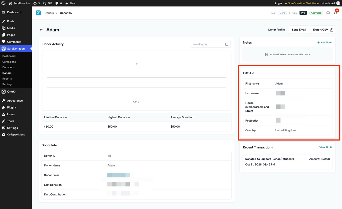
Task: Open Reports in the SureDonation submenu
Action: (x=7, y=79)
